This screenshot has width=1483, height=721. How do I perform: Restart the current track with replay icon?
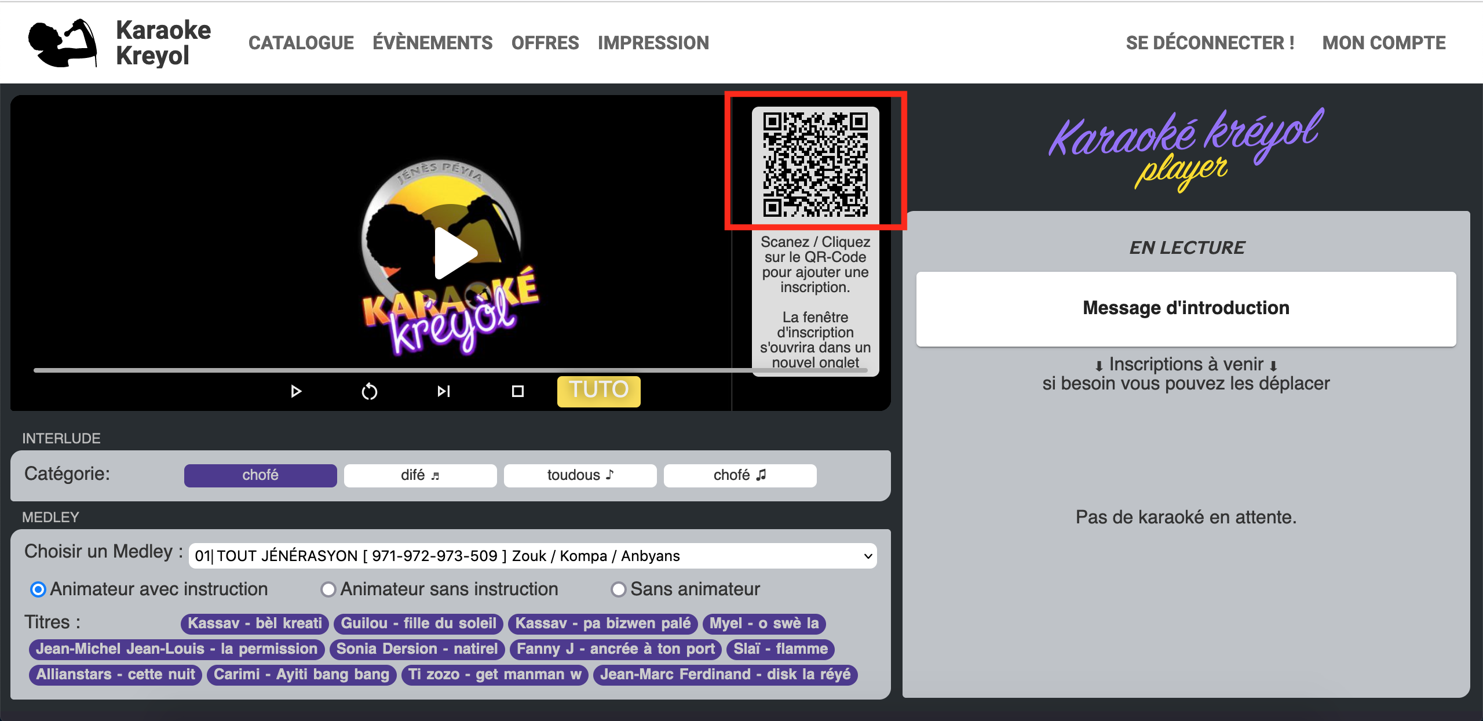(370, 392)
